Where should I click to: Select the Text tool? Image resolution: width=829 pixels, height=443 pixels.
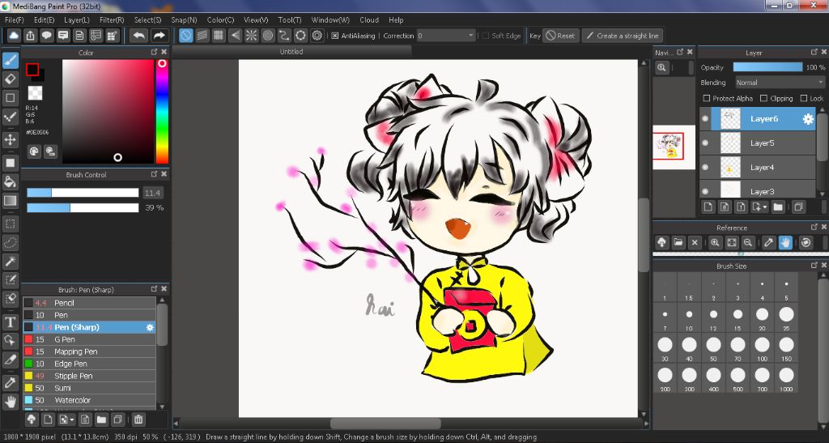pos(10,322)
